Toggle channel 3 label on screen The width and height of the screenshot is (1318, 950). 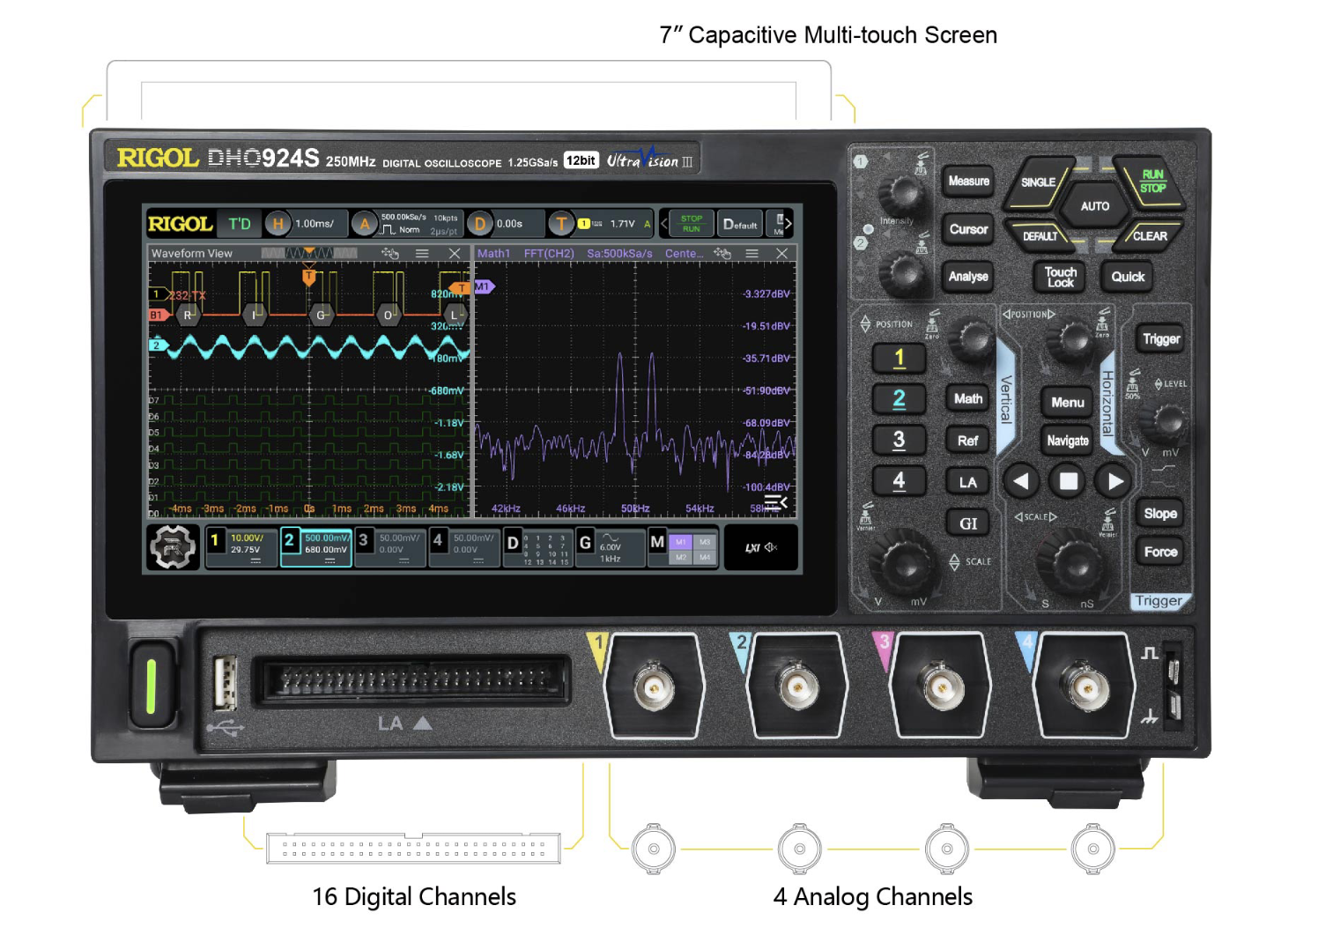point(390,547)
